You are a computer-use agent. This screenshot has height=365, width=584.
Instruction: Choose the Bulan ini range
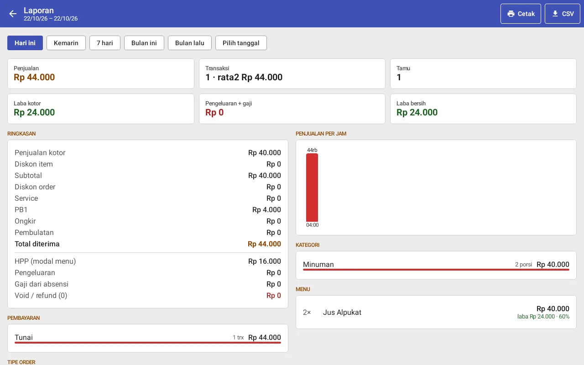(144, 43)
